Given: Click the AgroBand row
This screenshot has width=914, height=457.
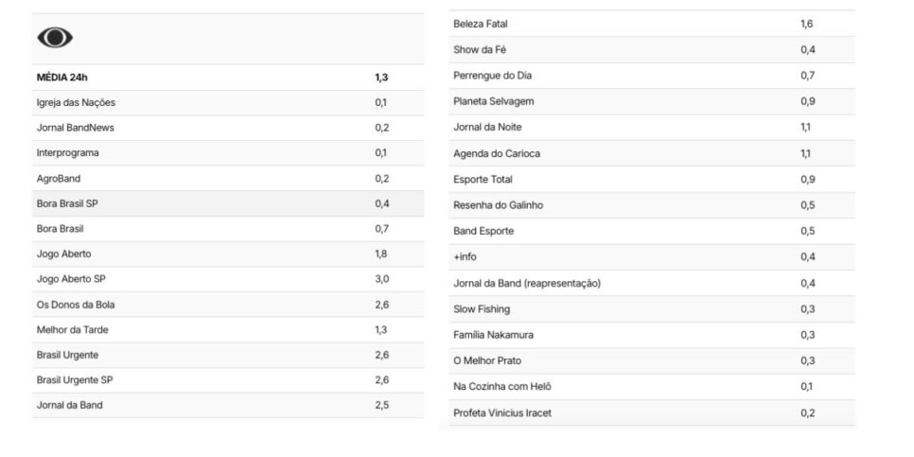Looking at the screenshot, I should pos(228,179).
